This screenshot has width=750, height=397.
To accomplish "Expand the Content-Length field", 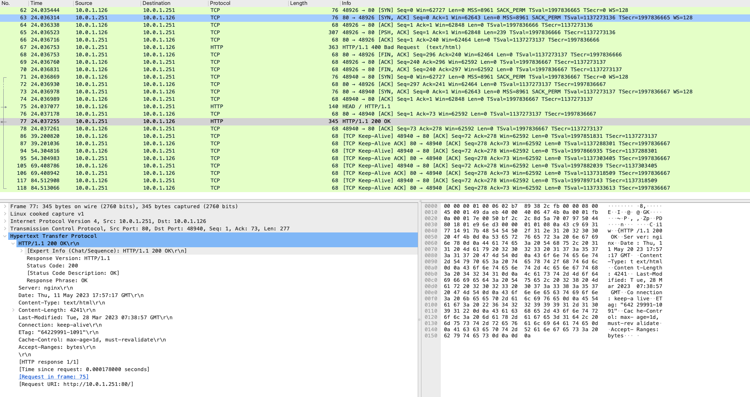I will point(13,310).
